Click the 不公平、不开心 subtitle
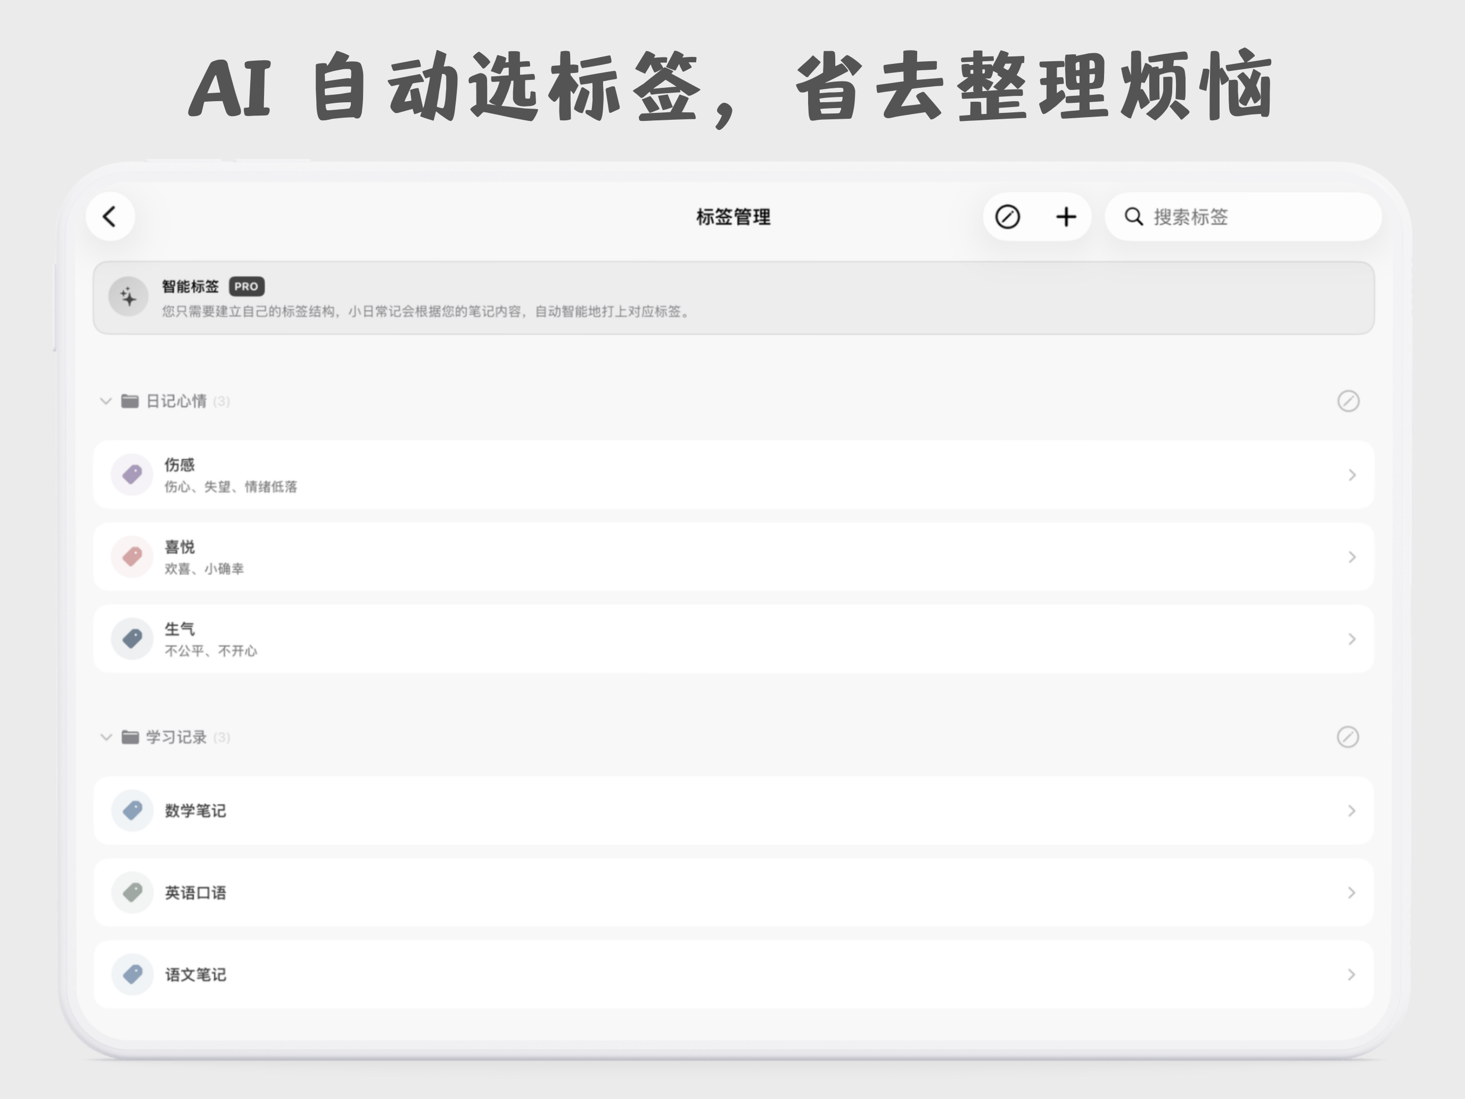 tap(211, 651)
